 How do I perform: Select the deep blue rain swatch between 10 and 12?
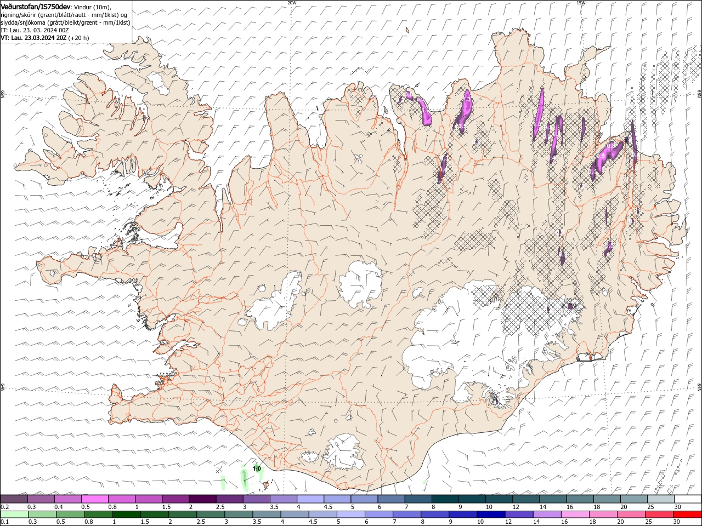coord(491,514)
